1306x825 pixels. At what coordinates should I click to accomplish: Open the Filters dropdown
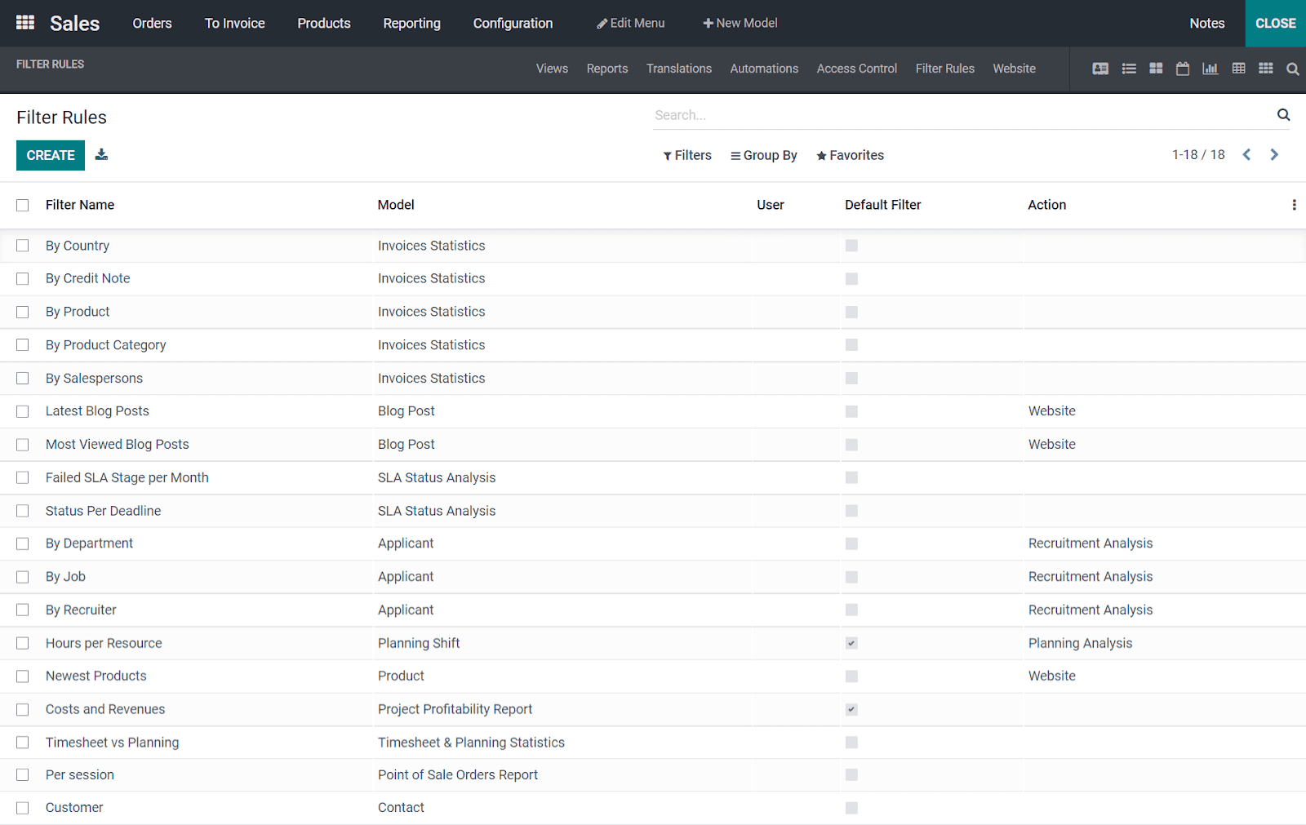tap(687, 155)
